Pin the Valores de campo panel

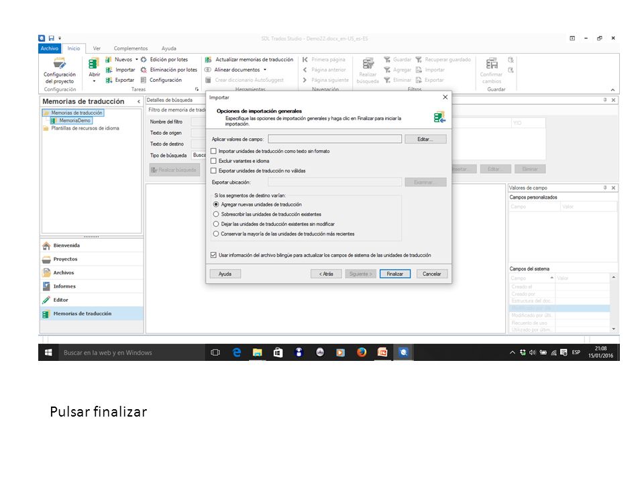pos(605,188)
